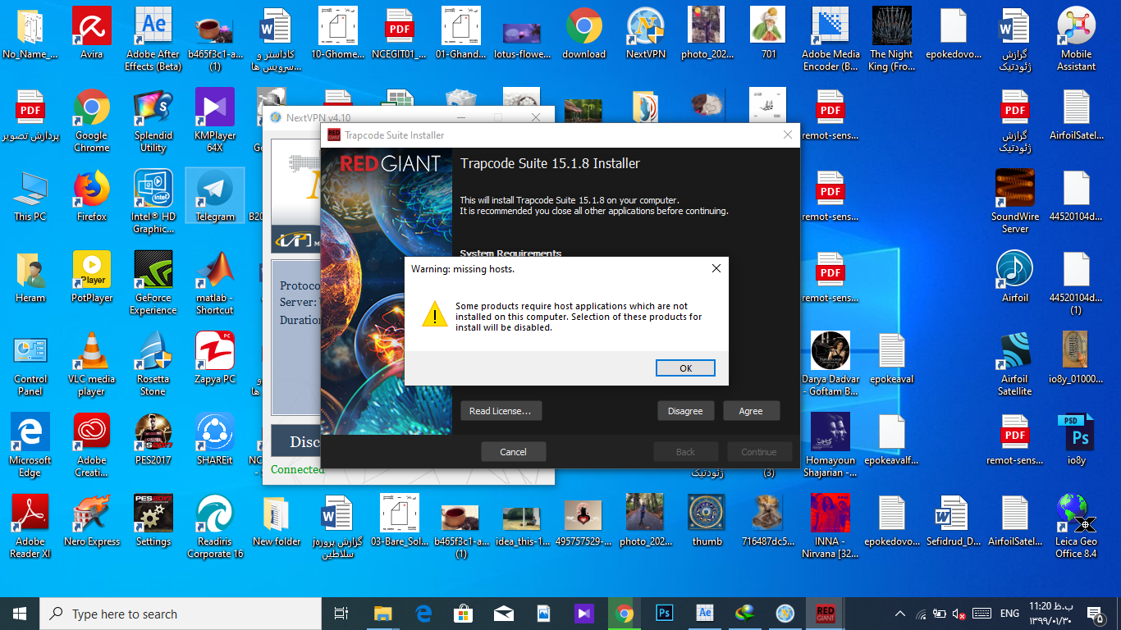This screenshot has height=630, width=1121.
Task: Select Control Panel desktop icon
Action: [30, 364]
